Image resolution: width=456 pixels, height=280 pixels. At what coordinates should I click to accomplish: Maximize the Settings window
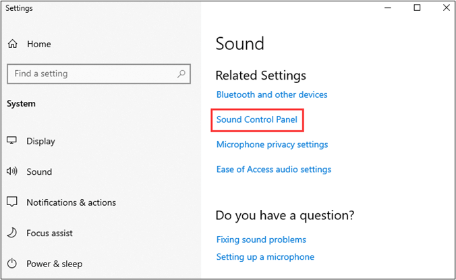[x=417, y=8]
